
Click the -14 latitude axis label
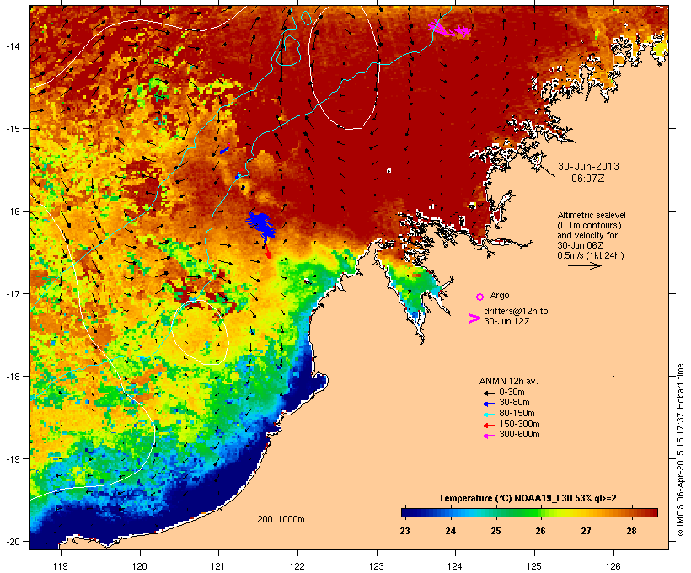[12, 46]
